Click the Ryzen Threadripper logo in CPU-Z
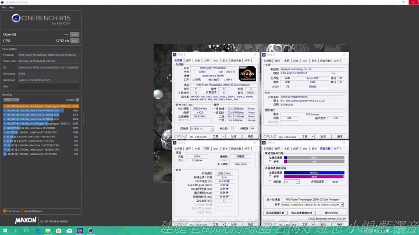 tap(247, 74)
